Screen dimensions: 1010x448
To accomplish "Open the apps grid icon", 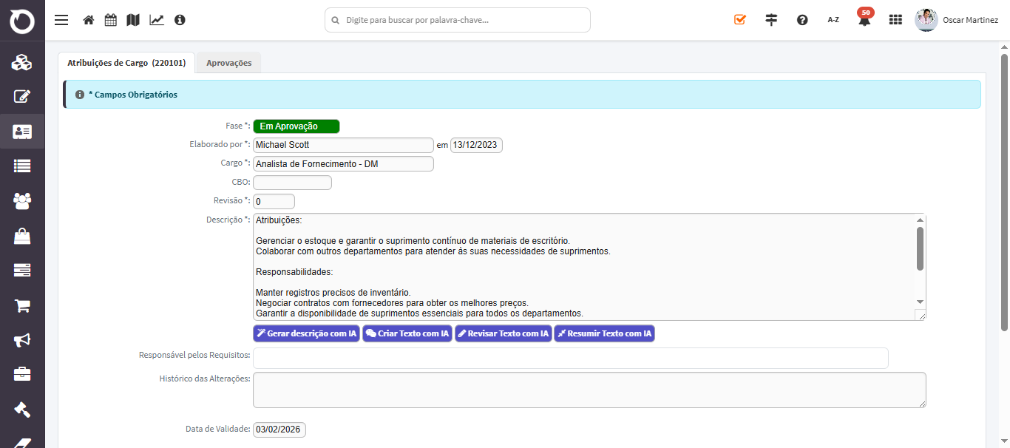I will point(895,20).
